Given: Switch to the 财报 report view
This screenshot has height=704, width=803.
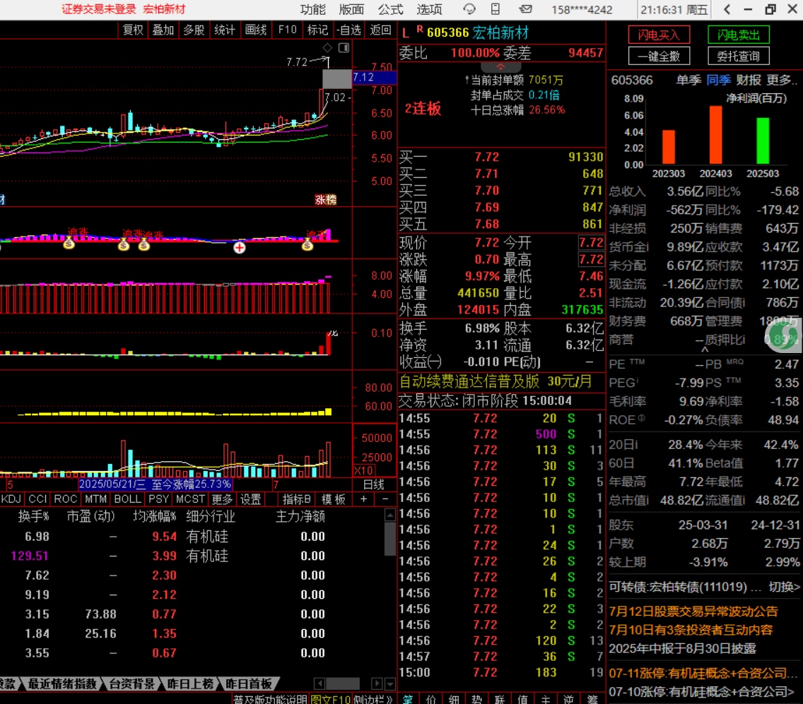Looking at the screenshot, I should tap(749, 80).
